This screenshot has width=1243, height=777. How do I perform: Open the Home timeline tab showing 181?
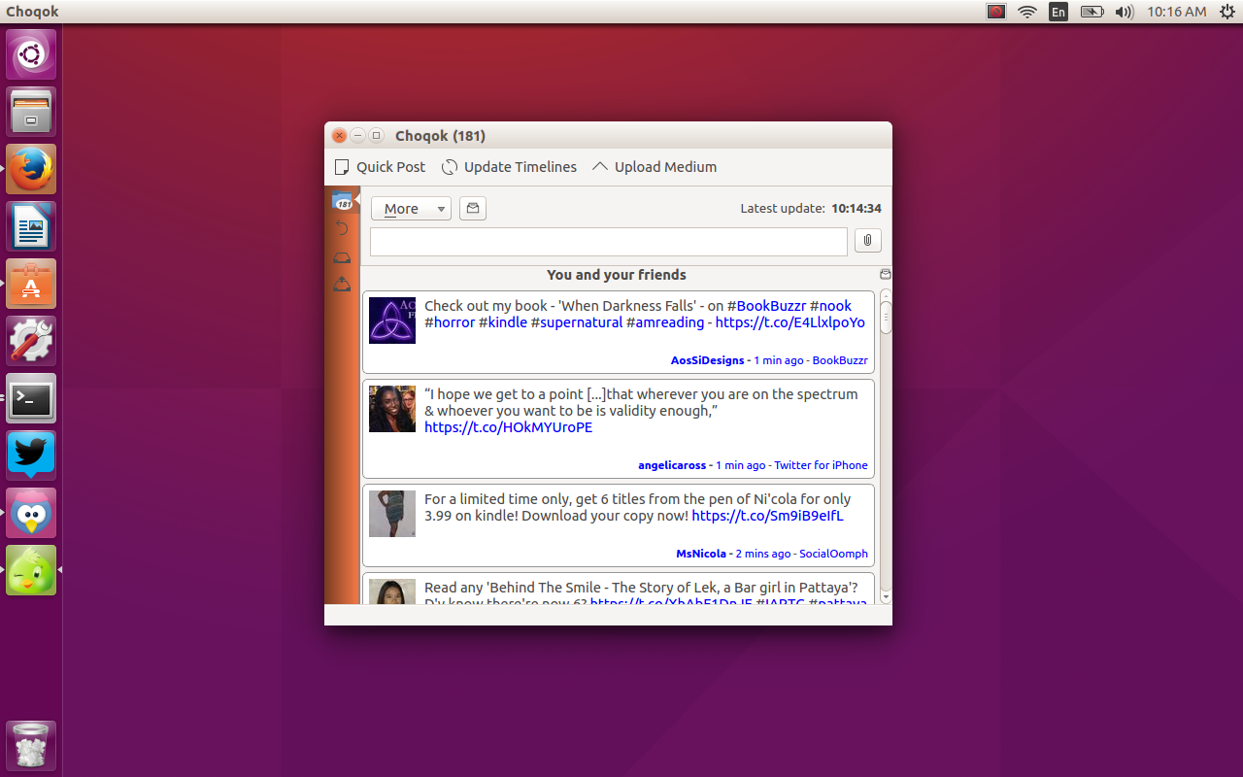coord(342,202)
